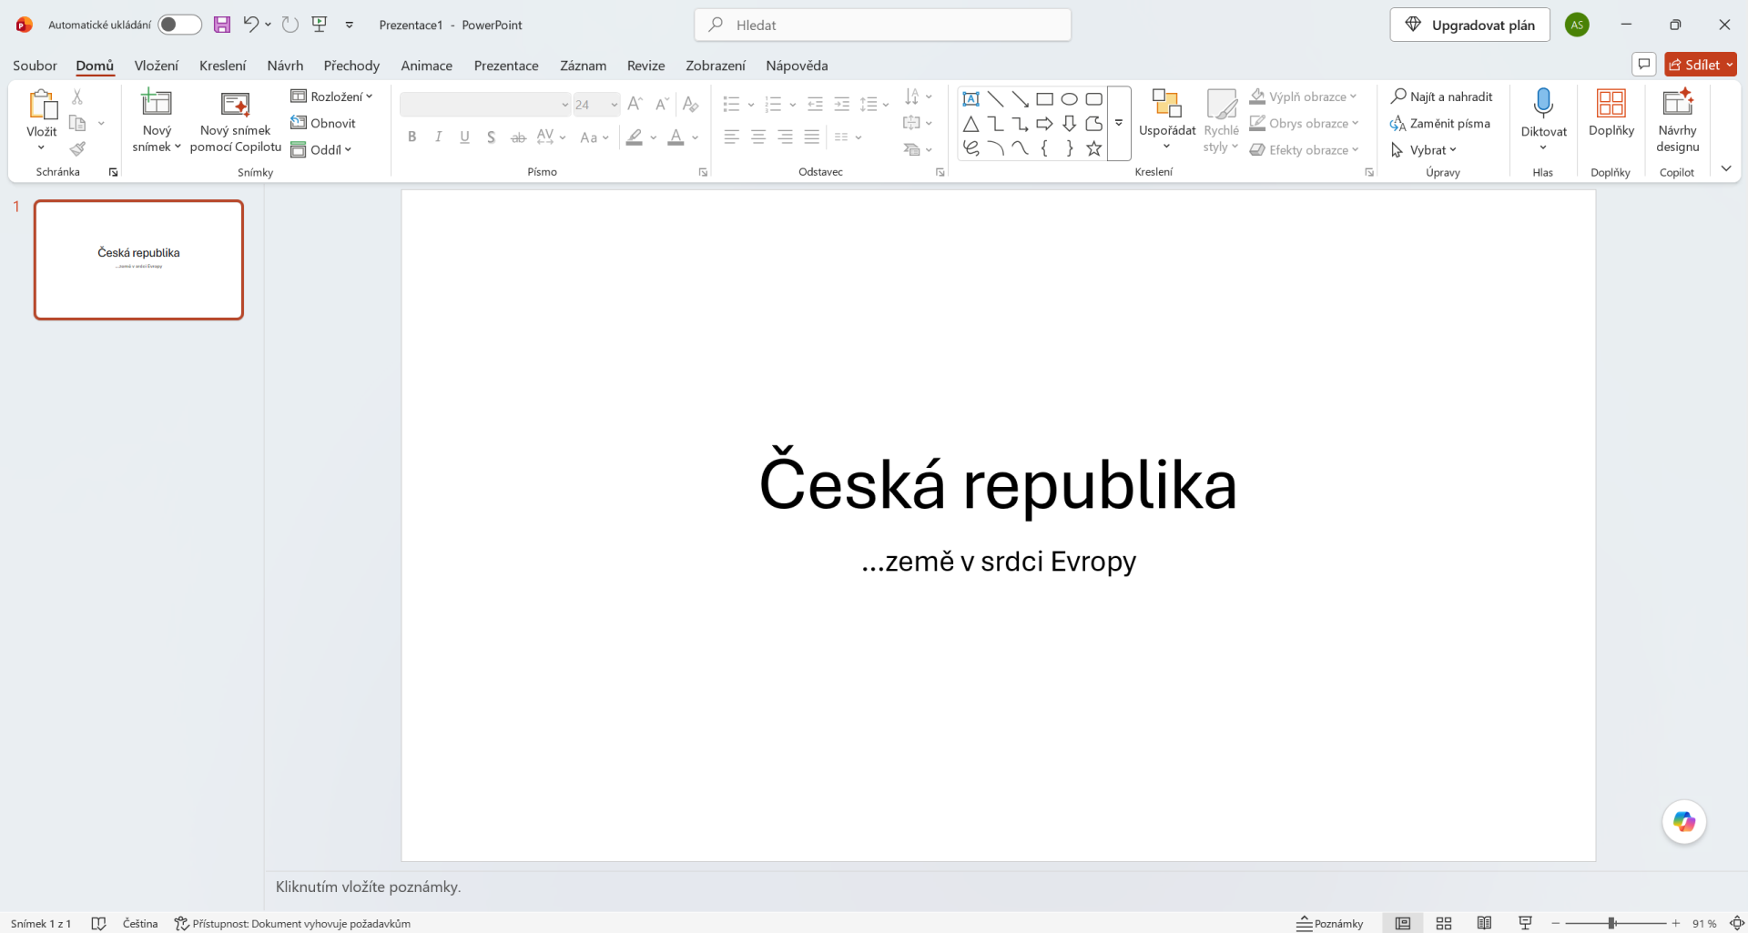Open the font size dropdown

615,105
